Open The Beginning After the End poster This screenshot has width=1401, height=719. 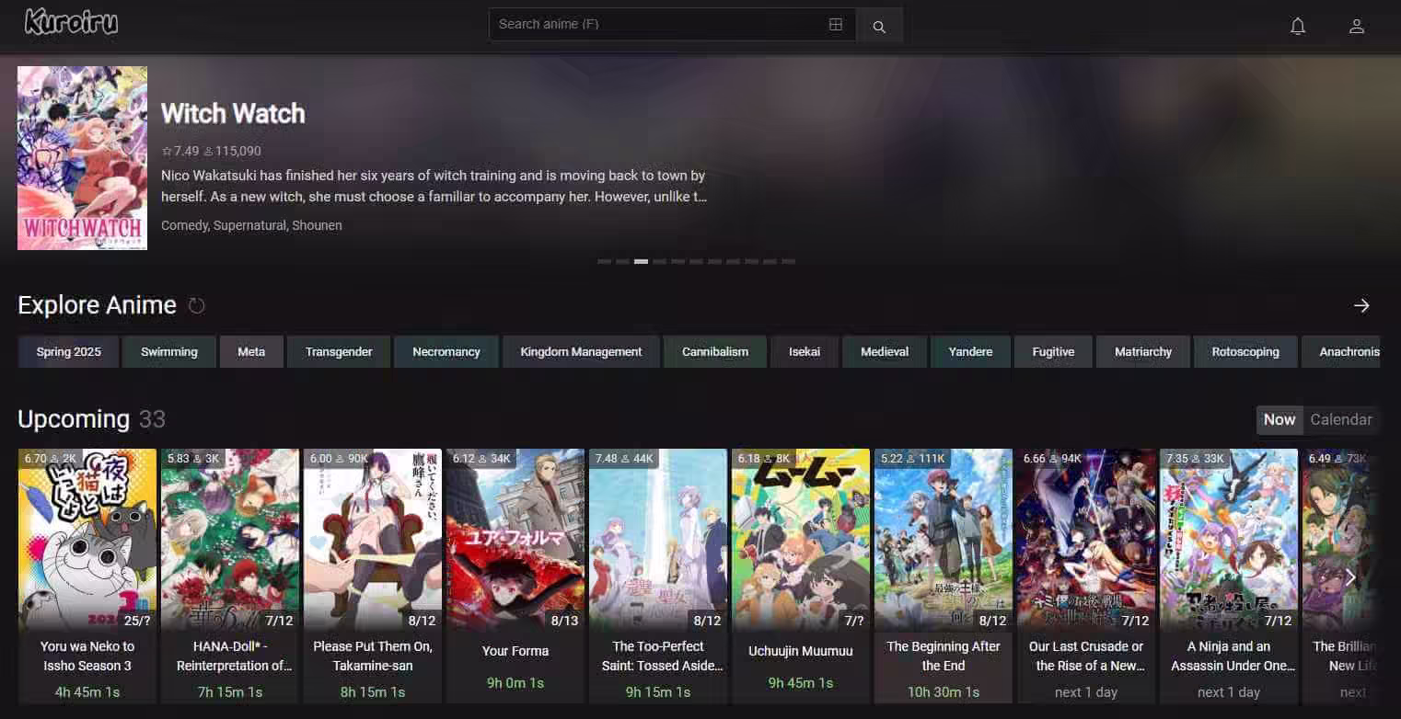[x=944, y=540]
